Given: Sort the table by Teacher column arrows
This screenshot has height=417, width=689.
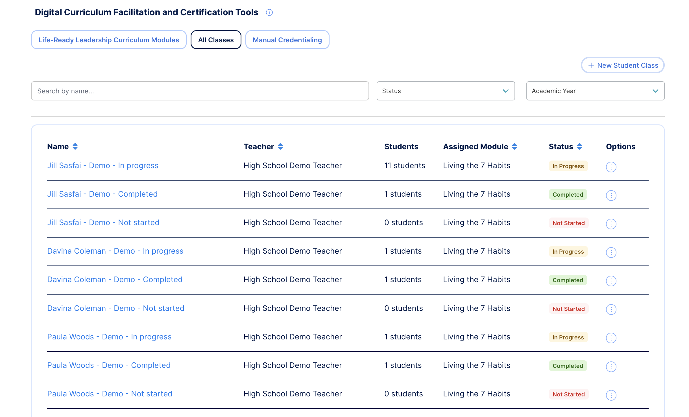Looking at the screenshot, I should [x=280, y=146].
